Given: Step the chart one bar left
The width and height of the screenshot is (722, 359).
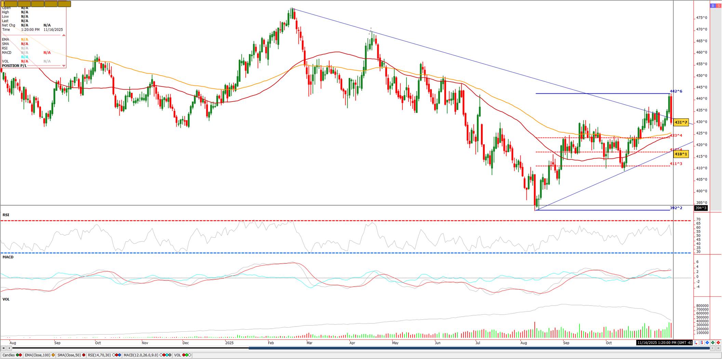Looking at the screenshot, I should [9, 348].
